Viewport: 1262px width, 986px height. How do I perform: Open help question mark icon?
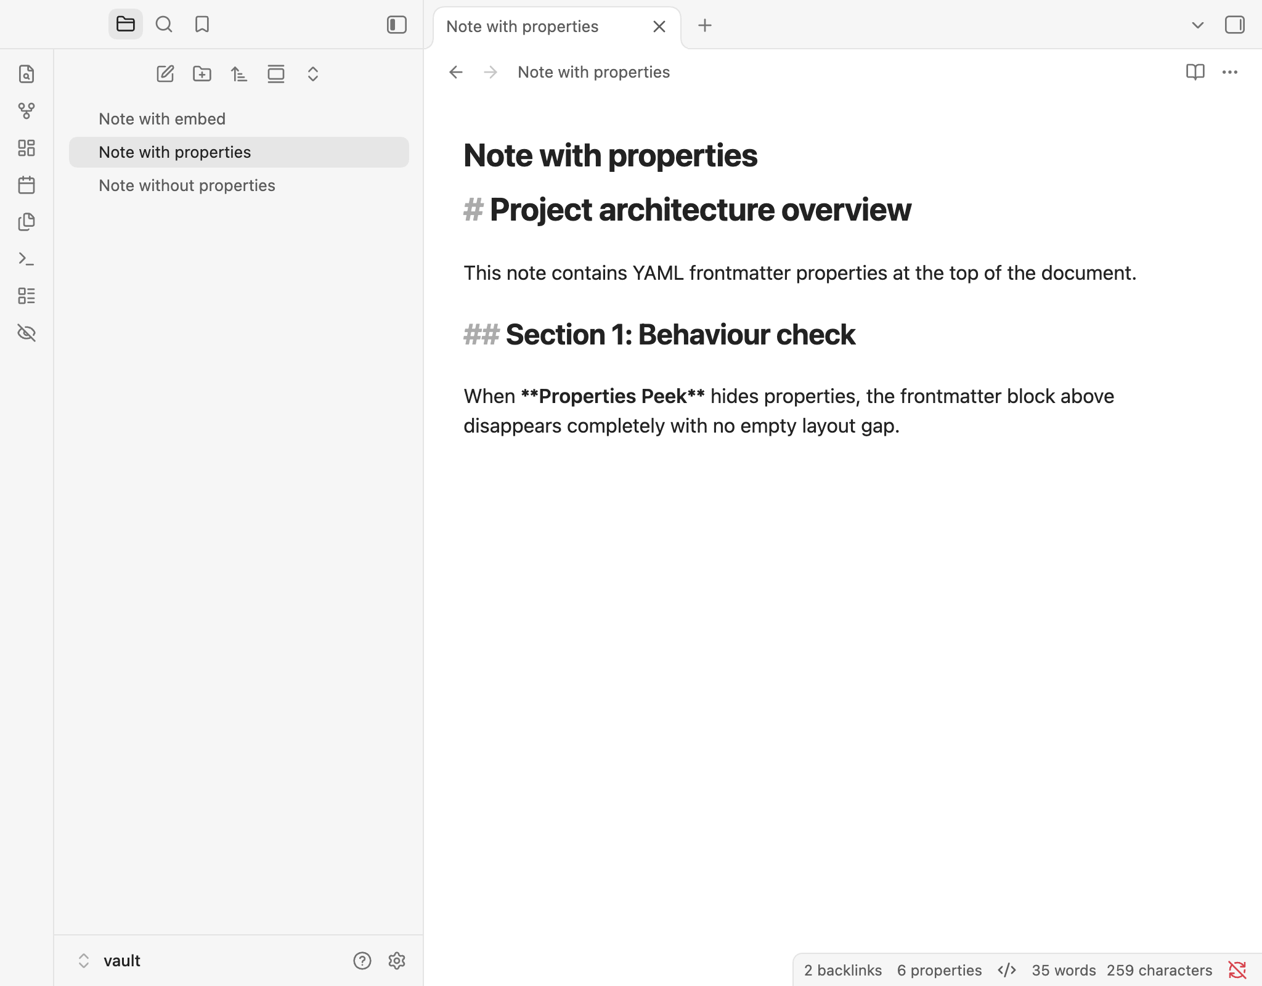[x=362, y=961]
